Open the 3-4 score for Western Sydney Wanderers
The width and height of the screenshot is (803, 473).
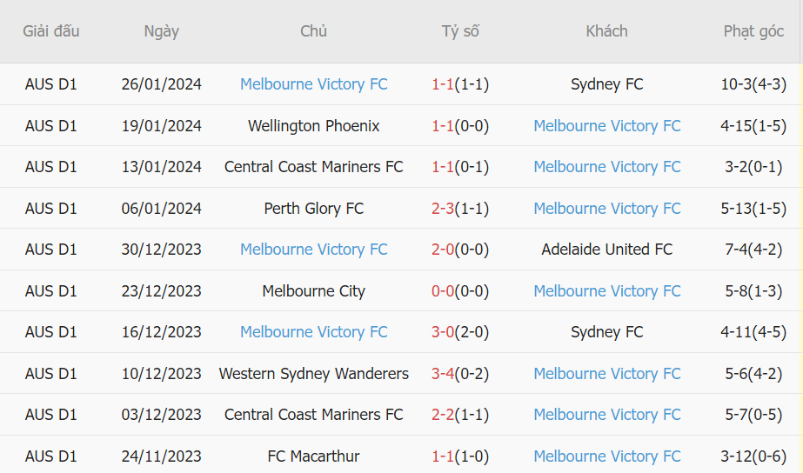coord(443,374)
